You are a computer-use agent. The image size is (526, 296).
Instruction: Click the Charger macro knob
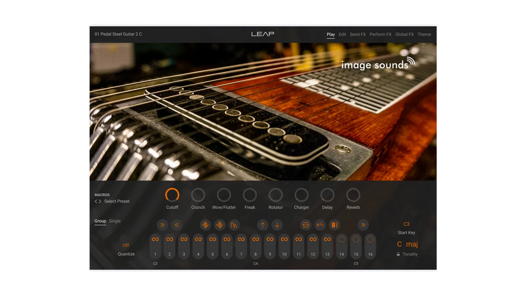pos(301,195)
